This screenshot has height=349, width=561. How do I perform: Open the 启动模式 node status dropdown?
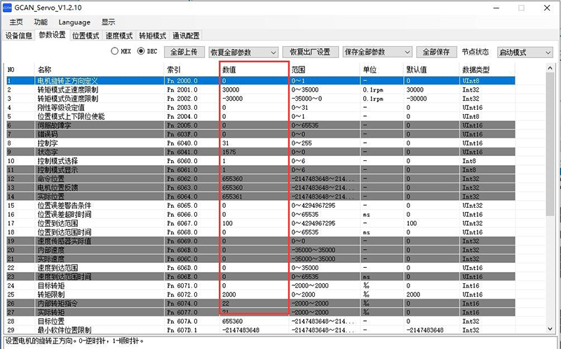click(525, 52)
